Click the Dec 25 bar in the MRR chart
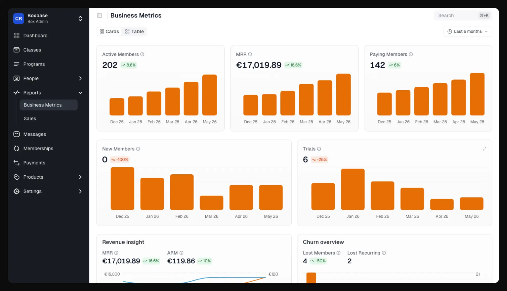This screenshot has height=291, width=507. point(251,105)
